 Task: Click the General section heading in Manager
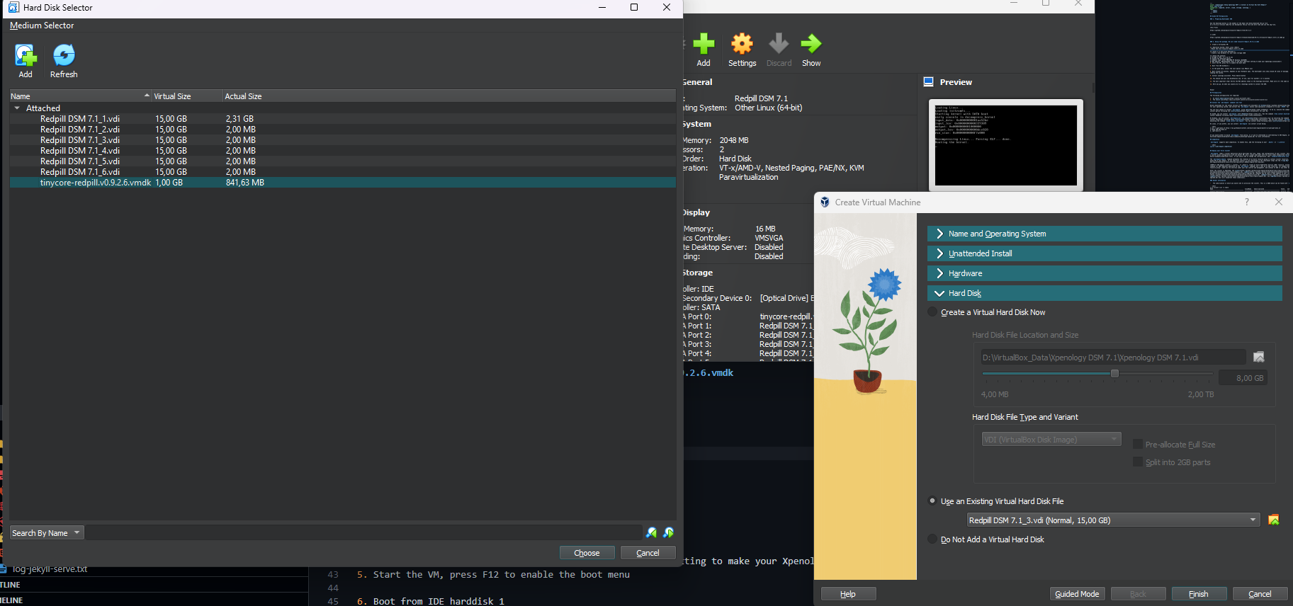click(x=698, y=82)
